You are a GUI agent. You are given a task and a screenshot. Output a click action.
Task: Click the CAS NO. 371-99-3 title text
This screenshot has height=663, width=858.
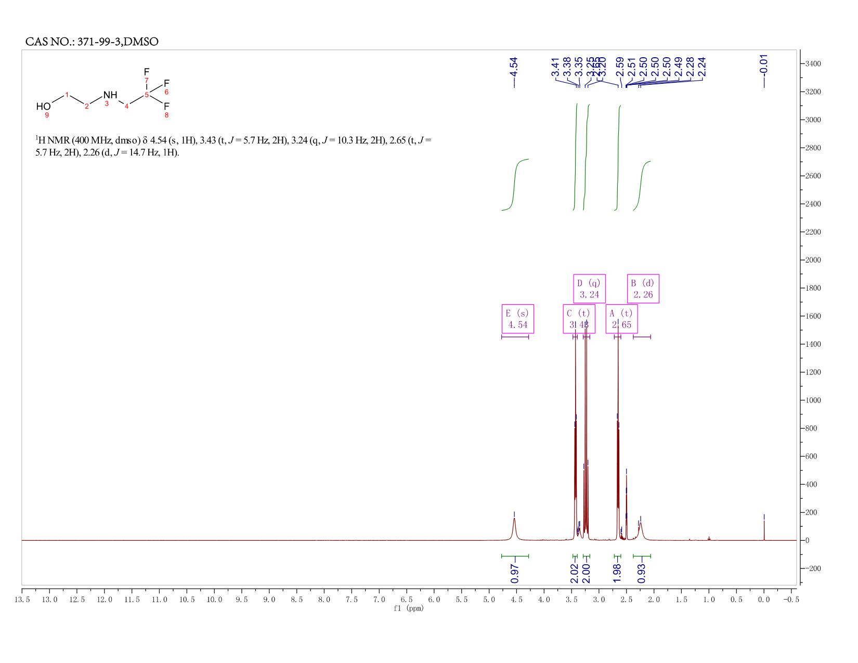coord(92,42)
